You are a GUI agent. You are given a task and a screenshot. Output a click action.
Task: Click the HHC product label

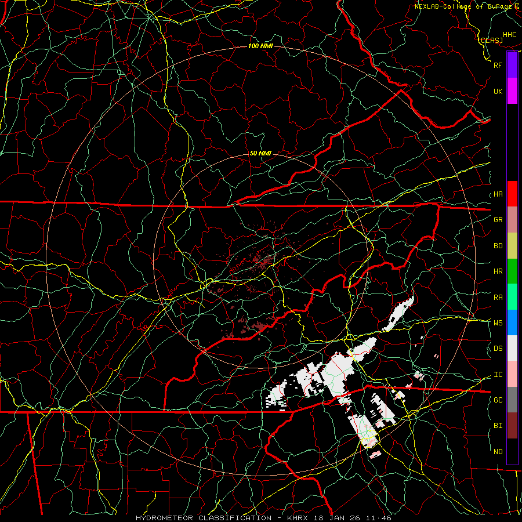point(509,35)
